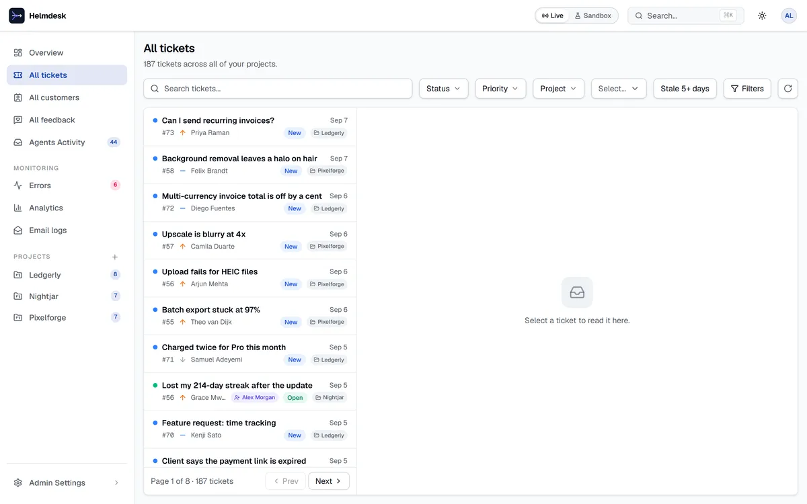
Task: Click the Overview dashboard icon in sidebar
Action: point(18,52)
